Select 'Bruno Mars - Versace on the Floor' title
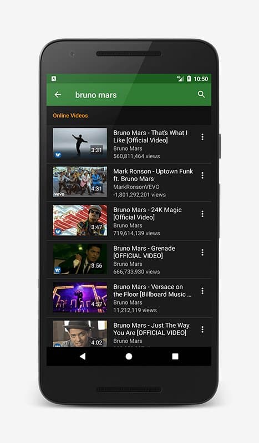This screenshot has width=259, height=443. coord(153,290)
